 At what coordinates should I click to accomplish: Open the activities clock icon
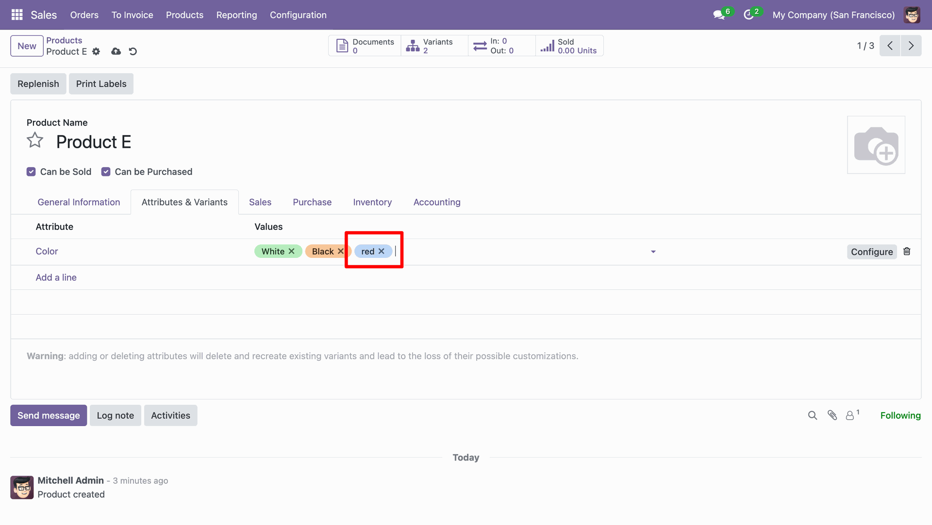(749, 15)
